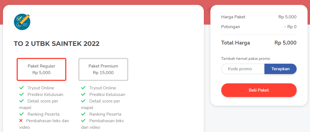This screenshot has height=132, width=310.
Task: Click the Potongan discount row label
Action: coord(231,27)
